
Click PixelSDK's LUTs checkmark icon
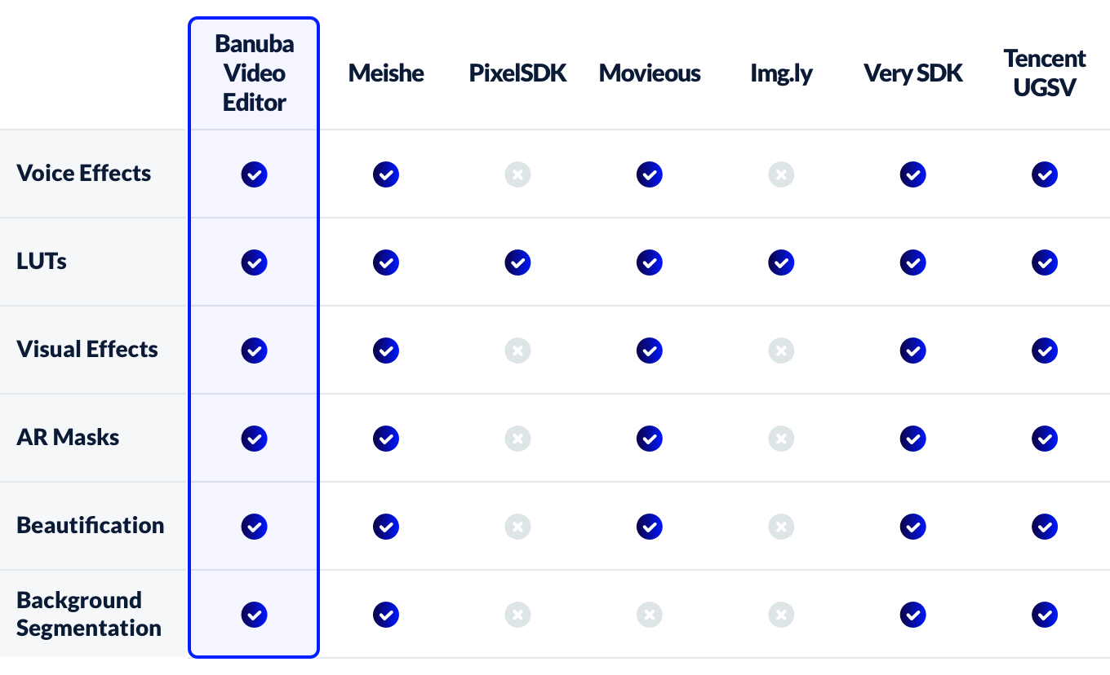517,262
